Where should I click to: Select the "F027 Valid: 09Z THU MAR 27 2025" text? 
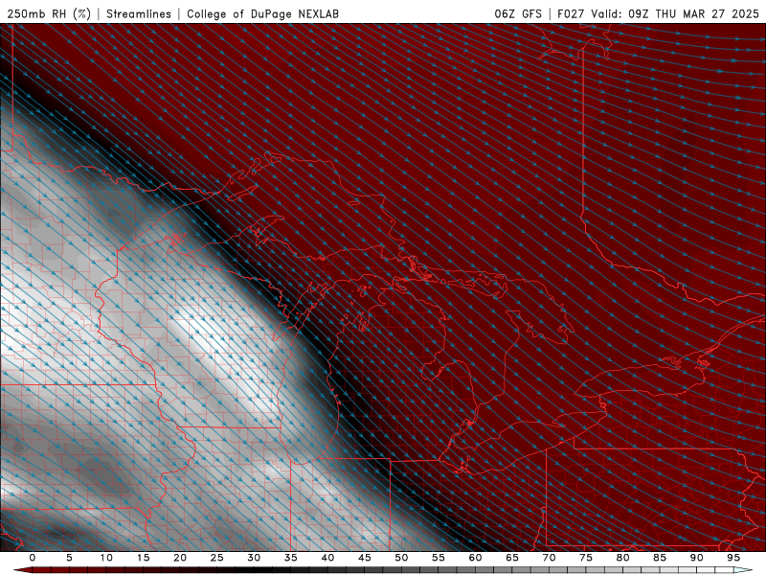click(x=658, y=13)
